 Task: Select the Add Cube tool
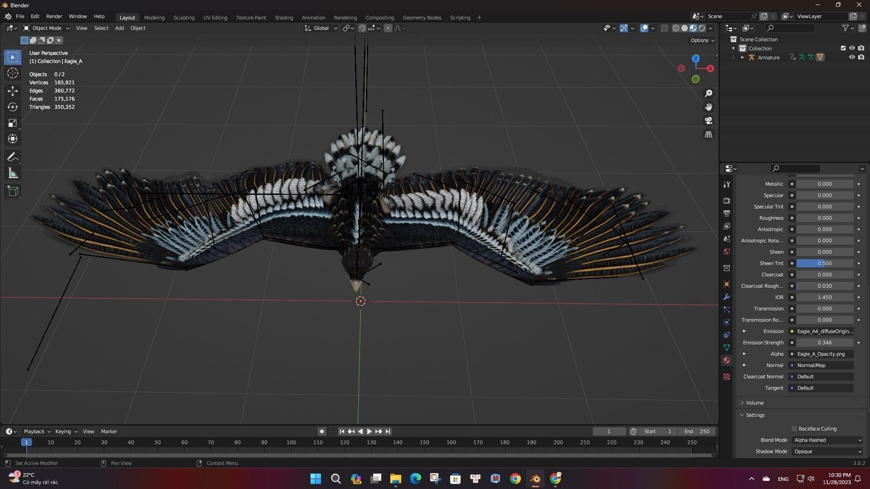[13, 191]
